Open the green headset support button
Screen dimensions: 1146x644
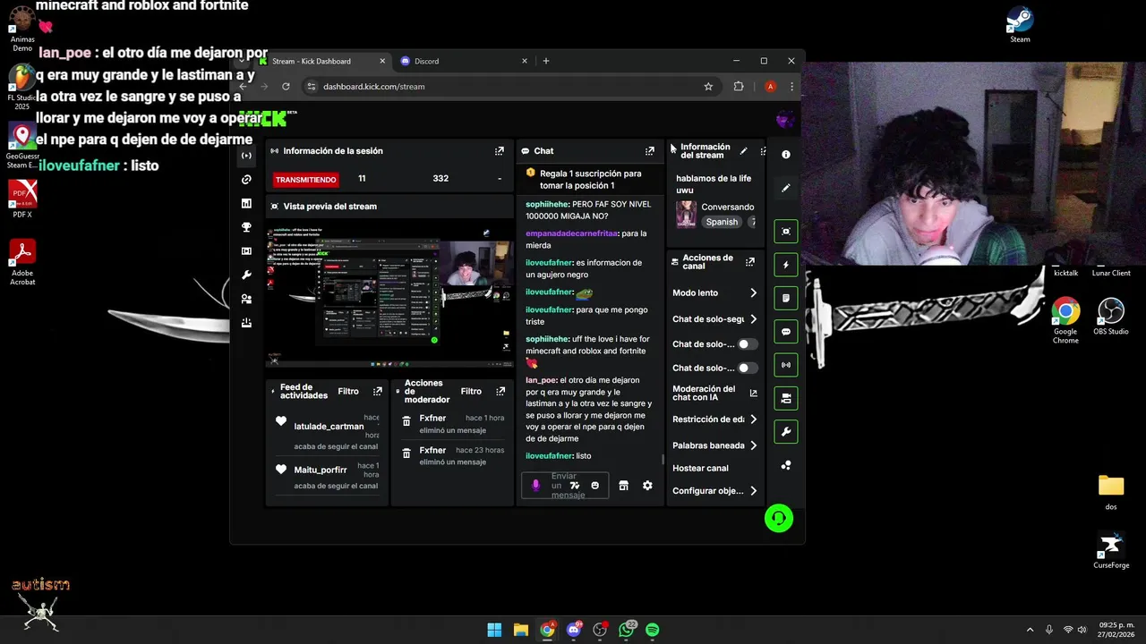coord(779,518)
